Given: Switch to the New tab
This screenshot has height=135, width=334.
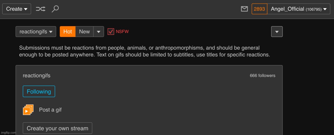Looking at the screenshot, I should coord(84,32).
